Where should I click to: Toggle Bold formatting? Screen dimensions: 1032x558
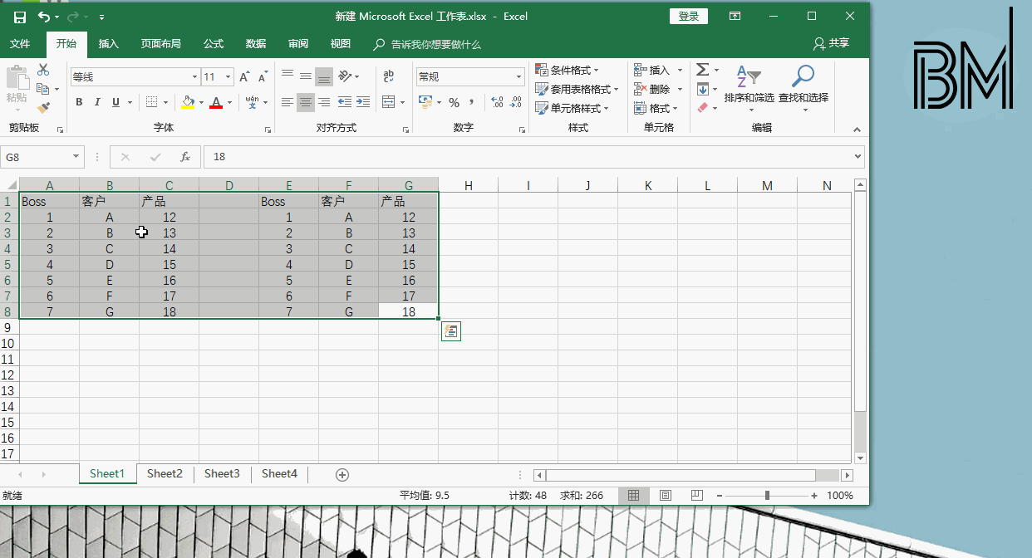tap(79, 102)
